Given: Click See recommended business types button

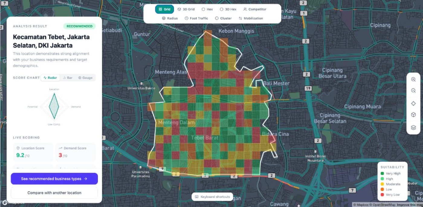Looking at the screenshot, I should (54, 179).
